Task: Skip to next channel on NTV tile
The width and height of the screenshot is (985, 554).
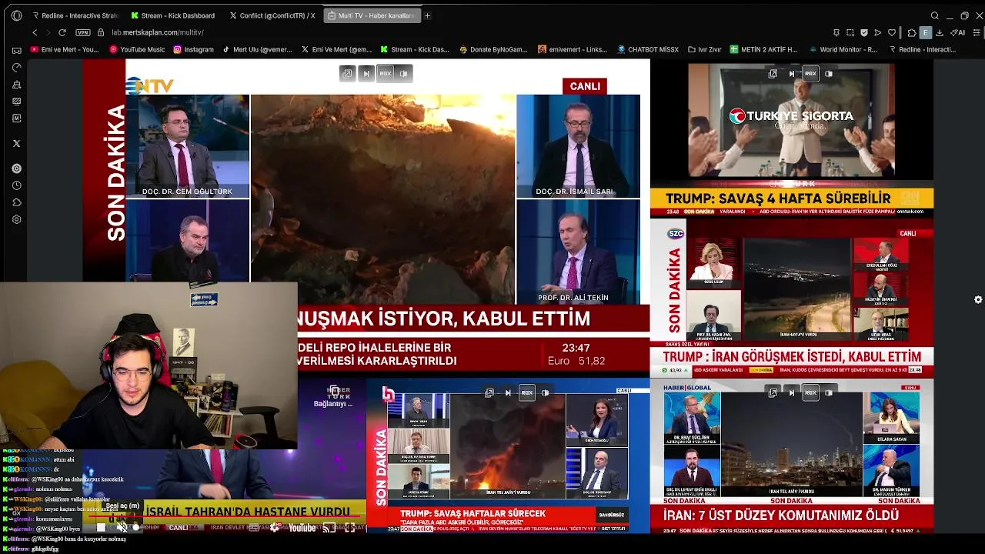Action: coord(366,73)
